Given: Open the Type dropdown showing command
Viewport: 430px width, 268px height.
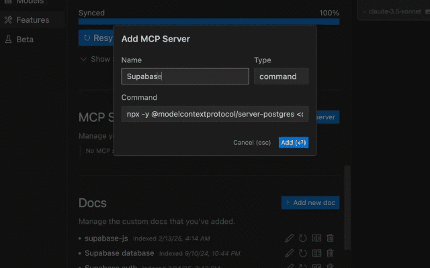Looking at the screenshot, I should tap(281, 76).
